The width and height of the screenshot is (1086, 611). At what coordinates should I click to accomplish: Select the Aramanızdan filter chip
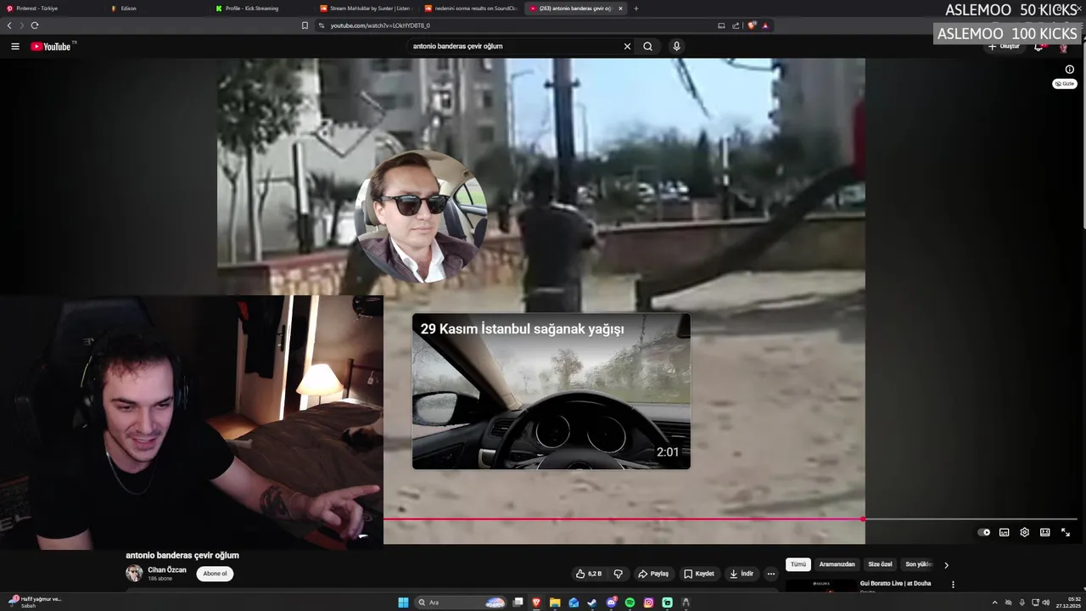pos(837,564)
